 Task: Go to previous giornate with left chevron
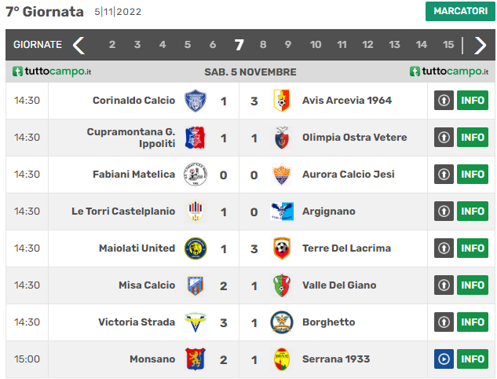click(79, 45)
